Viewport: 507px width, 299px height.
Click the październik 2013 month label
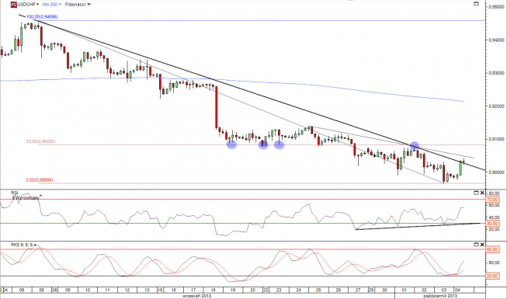440,296
